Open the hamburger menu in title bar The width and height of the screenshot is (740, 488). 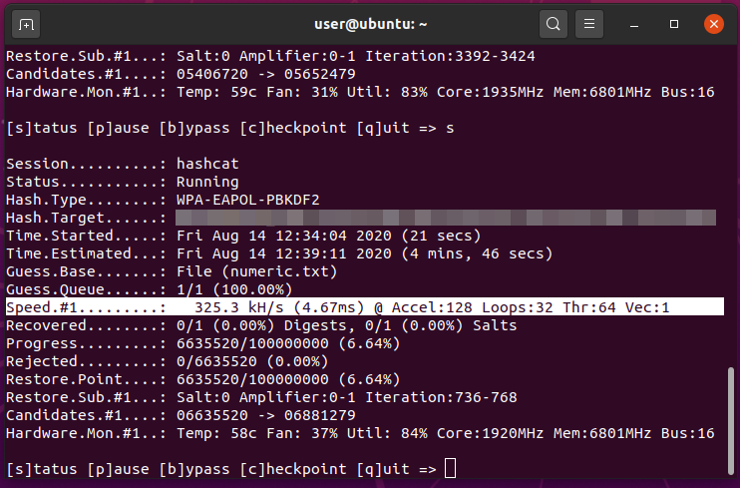[x=589, y=23]
